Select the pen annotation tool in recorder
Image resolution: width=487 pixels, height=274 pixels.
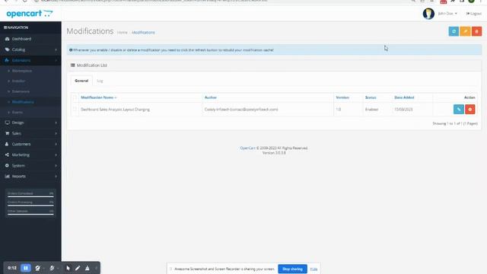click(x=78, y=268)
